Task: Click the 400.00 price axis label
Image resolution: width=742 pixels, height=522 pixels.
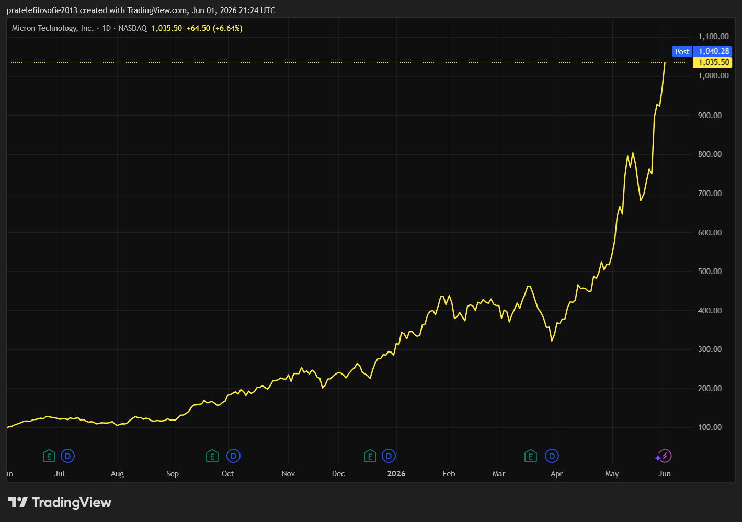Action: click(710, 311)
